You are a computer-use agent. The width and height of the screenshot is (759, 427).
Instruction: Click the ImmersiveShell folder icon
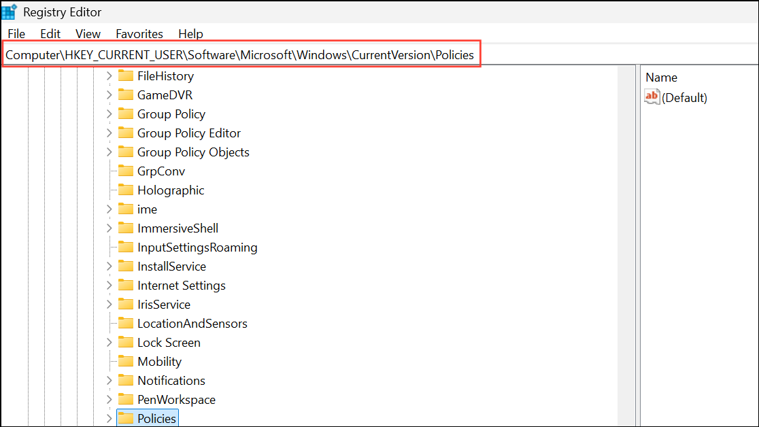[126, 228]
